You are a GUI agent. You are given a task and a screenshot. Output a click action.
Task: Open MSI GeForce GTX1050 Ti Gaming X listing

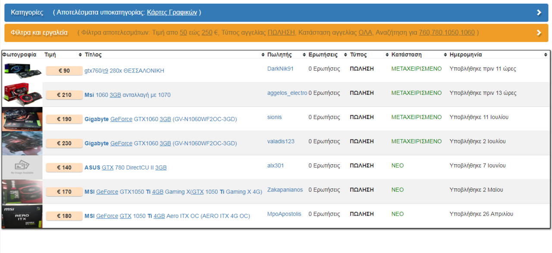[x=173, y=192]
